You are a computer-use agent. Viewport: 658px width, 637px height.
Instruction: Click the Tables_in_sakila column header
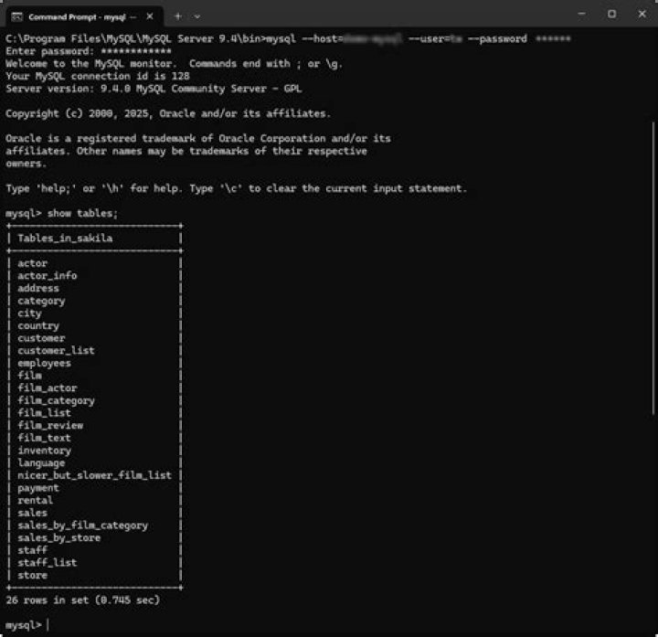65,239
